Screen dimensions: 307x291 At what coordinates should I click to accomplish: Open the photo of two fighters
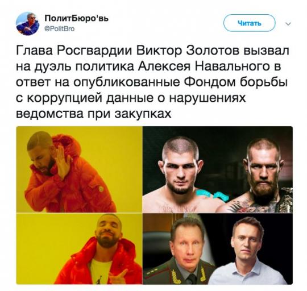(218, 169)
